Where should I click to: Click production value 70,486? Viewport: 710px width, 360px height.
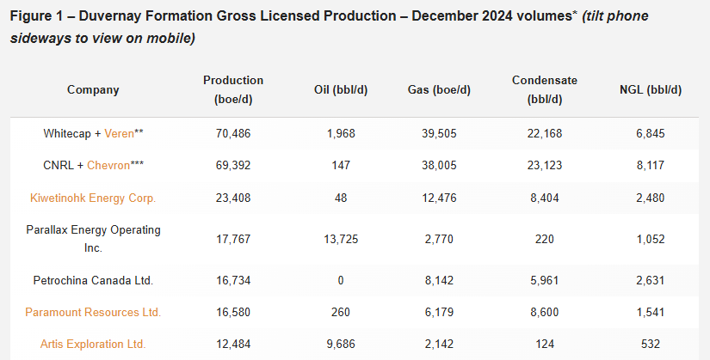233,133
